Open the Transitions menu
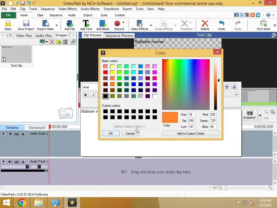Viewport: 277px width, 208px height. pos(111,9)
